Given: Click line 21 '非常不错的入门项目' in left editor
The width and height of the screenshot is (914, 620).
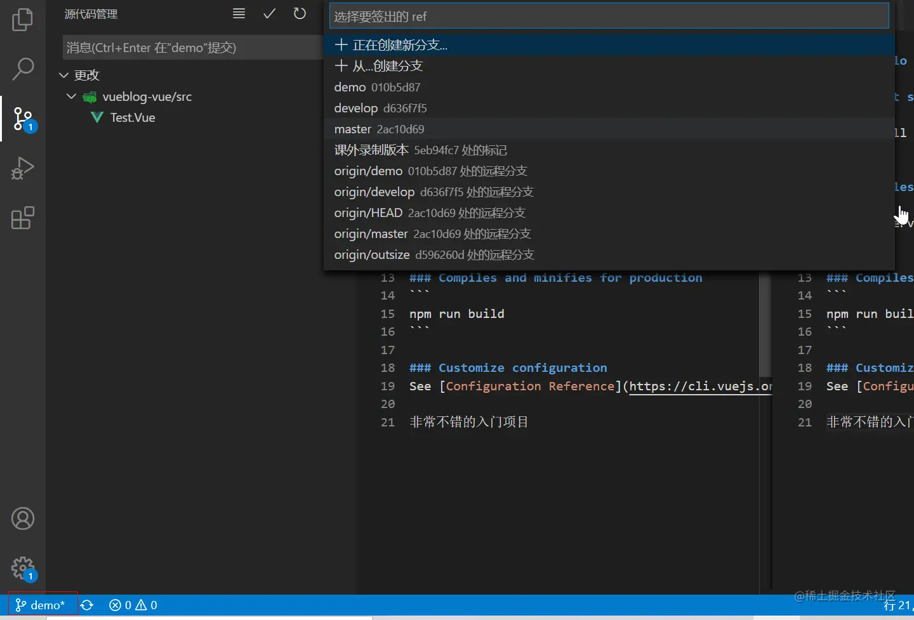Looking at the screenshot, I should [x=469, y=422].
